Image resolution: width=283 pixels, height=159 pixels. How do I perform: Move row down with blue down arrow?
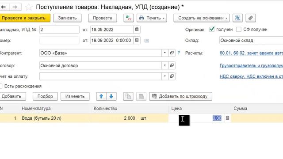[x=111, y=96]
